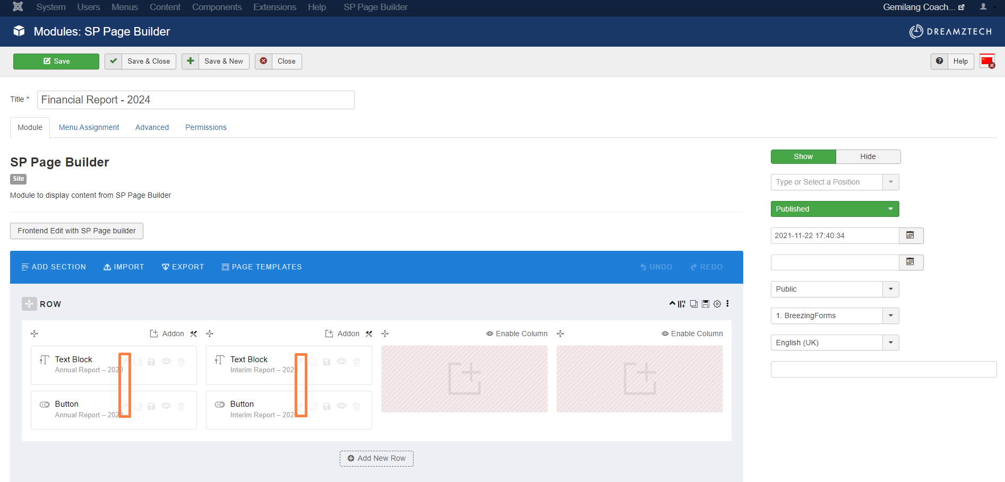
Task: Duplicate the Interim Report Text Block addon
Action: pyautogui.click(x=313, y=362)
